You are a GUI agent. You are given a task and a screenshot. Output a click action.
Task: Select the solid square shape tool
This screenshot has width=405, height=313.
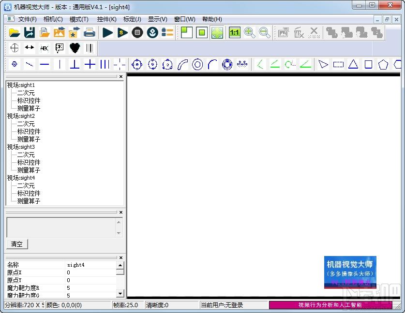(x=368, y=64)
